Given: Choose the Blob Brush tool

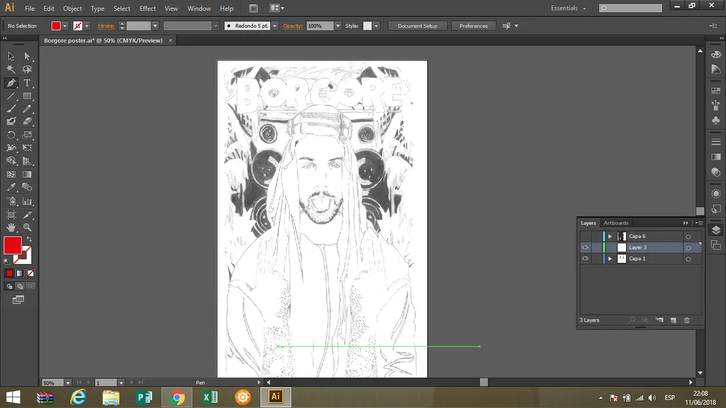Looking at the screenshot, I should [x=11, y=121].
